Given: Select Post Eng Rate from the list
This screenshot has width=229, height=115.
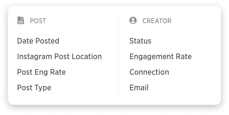Looking at the screenshot, I should [41, 72].
